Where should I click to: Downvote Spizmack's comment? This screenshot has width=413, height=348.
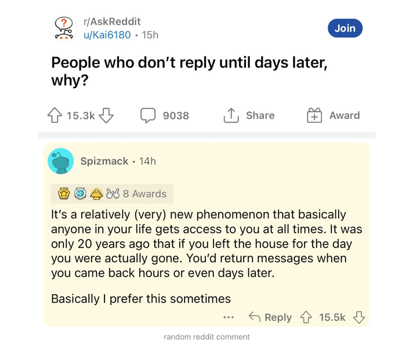[x=358, y=317]
